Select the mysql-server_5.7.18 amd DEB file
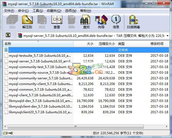 tap(41, 61)
